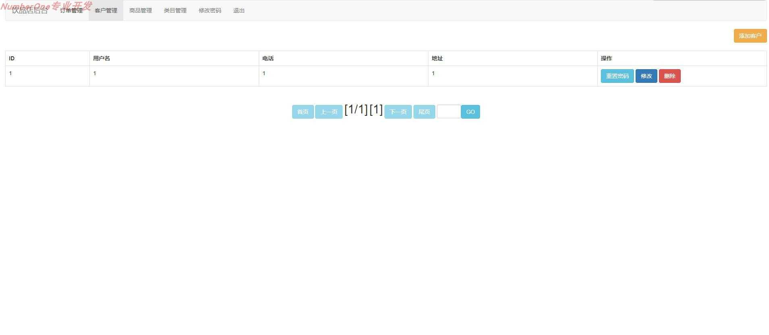Go to 商品管理 in the navbar

point(141,10)
